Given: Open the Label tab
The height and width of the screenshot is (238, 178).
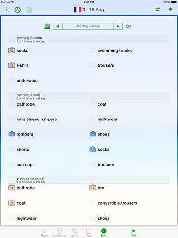Looking at the screenshot, I should point(74,233).
